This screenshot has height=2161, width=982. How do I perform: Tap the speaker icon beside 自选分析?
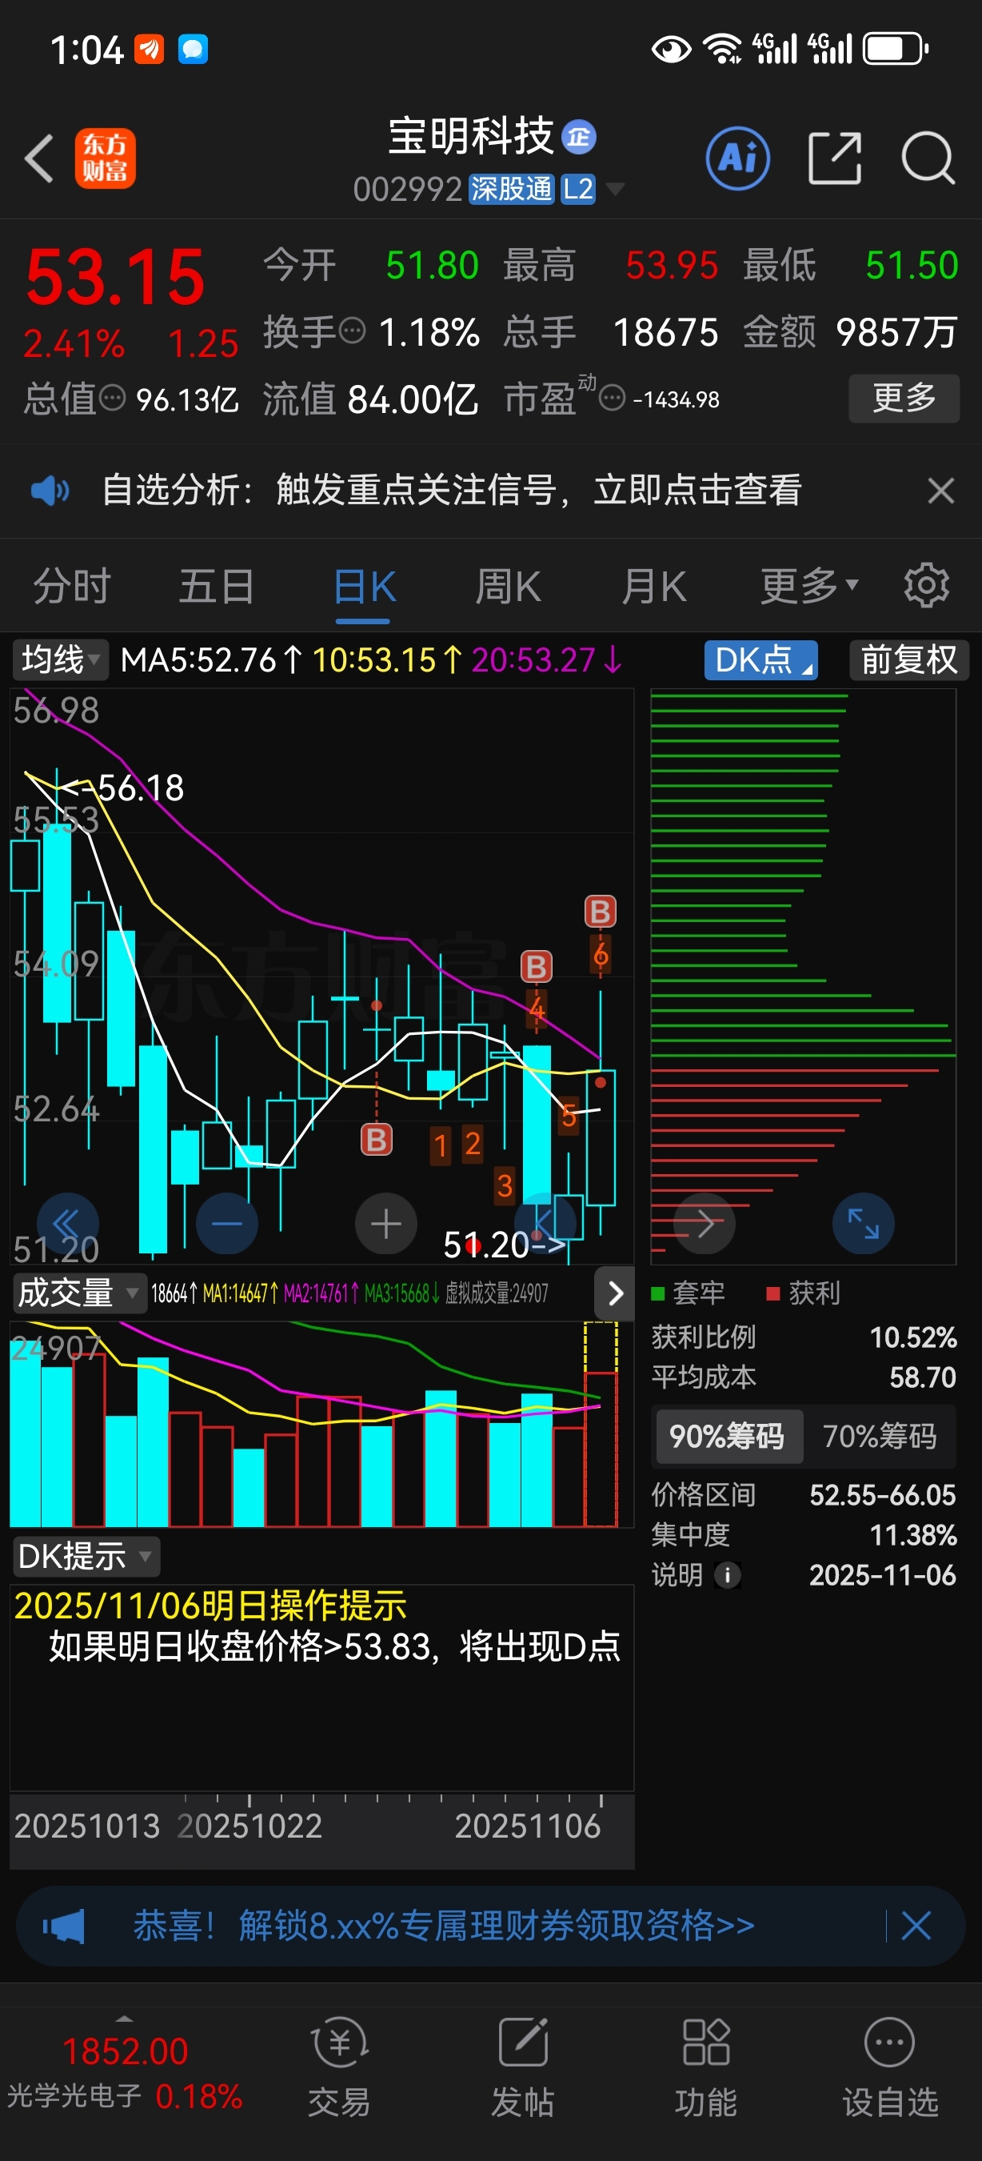[50, 490]
